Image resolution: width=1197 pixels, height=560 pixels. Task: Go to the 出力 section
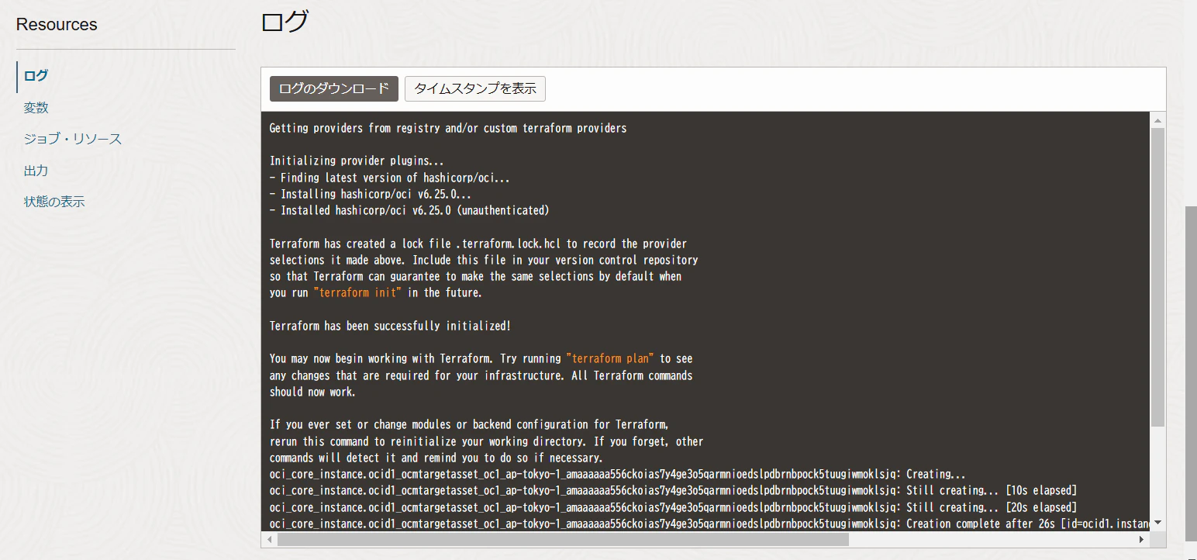click(x=36, y=171)
